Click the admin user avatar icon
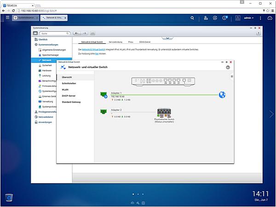The image size is (276, 207). (238, 18)
